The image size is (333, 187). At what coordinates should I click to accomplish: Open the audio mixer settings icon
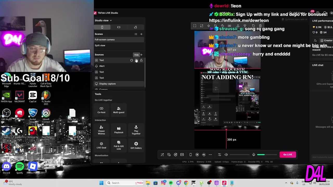click(x=220, y=155)
